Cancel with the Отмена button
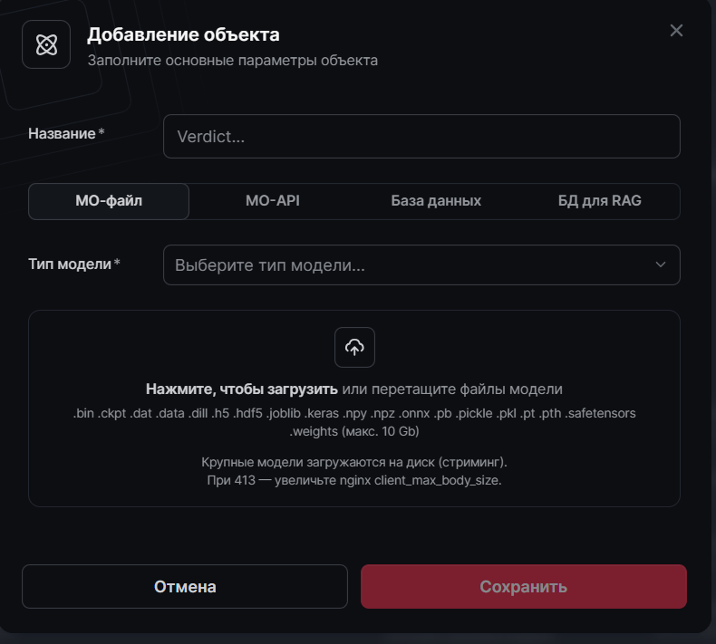Screen dimensions: 716x644 [x=185, y=587]
